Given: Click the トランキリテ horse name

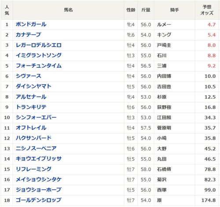Looking at the screenshot, I should tap(31, 107).
